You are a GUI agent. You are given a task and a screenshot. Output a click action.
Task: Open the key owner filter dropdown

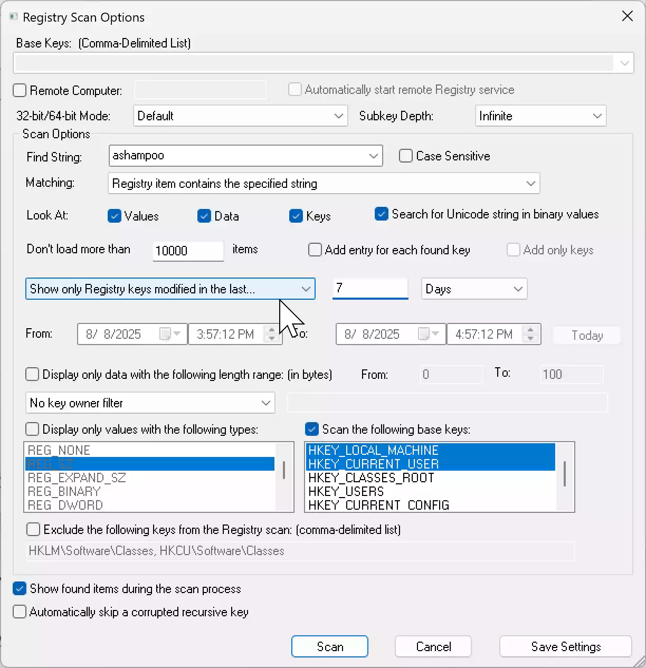[265, 403]
